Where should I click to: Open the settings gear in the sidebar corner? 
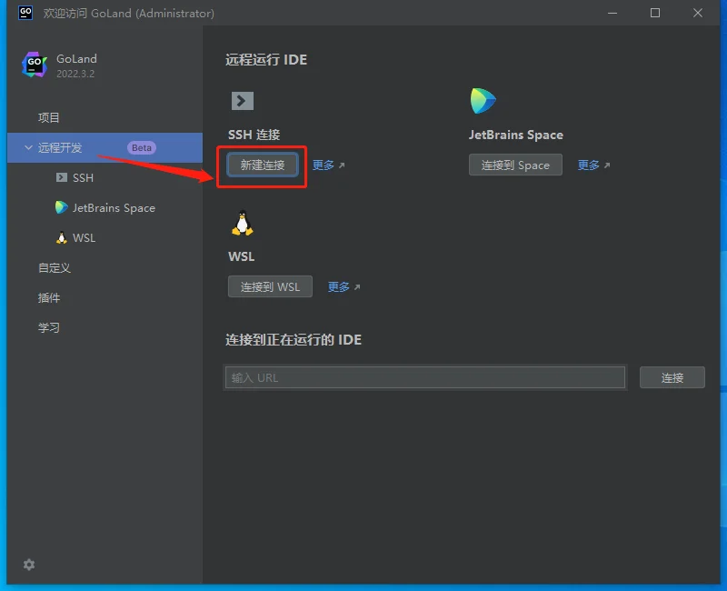point(29,565)
